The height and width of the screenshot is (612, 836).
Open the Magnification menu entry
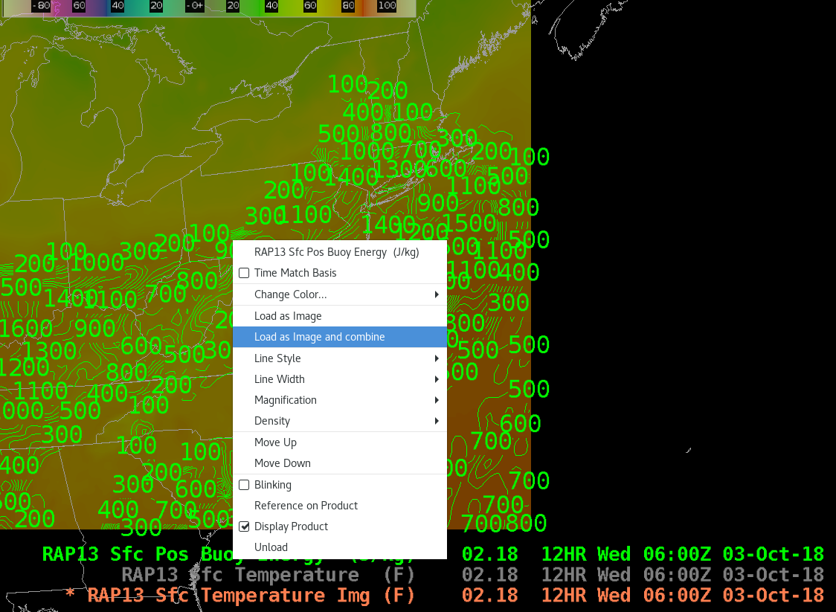[x=340, y=400]
